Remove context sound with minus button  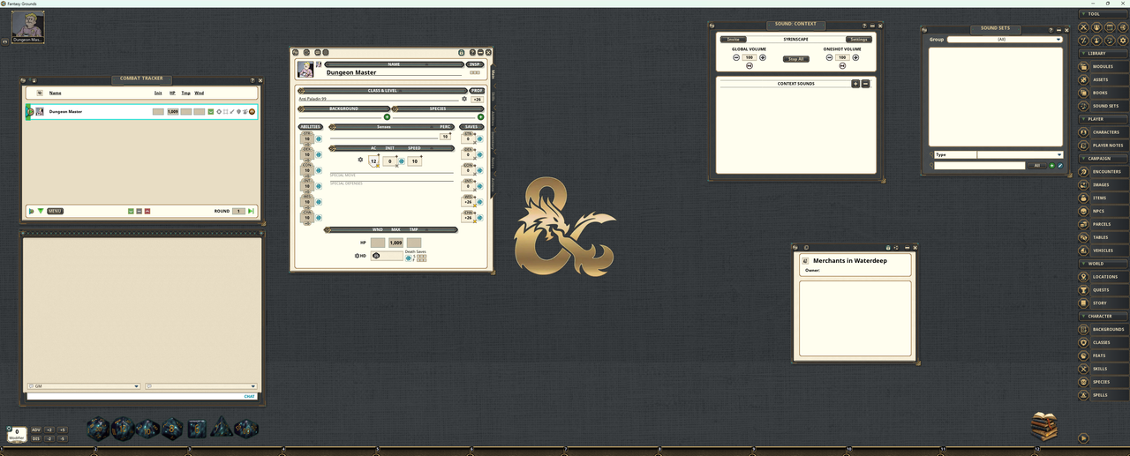click(866, 84)
